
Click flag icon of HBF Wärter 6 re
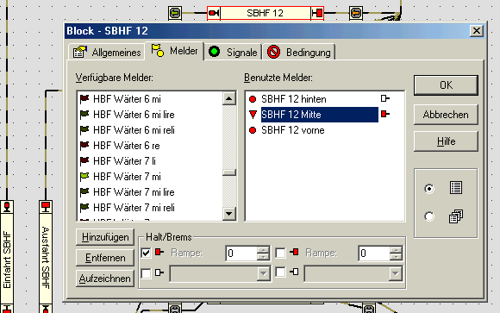click(x=84, y=146)
